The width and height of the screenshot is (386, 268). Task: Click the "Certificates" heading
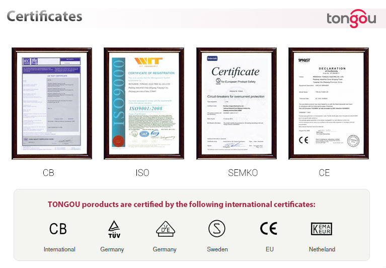tap(44, 17)
